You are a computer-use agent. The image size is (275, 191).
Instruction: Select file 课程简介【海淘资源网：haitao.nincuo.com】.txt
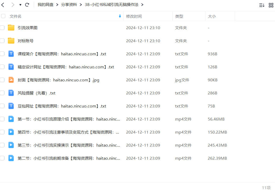point(62,54)
